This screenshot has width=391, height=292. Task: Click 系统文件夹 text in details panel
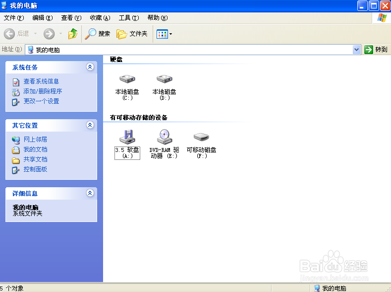[28, 214]
